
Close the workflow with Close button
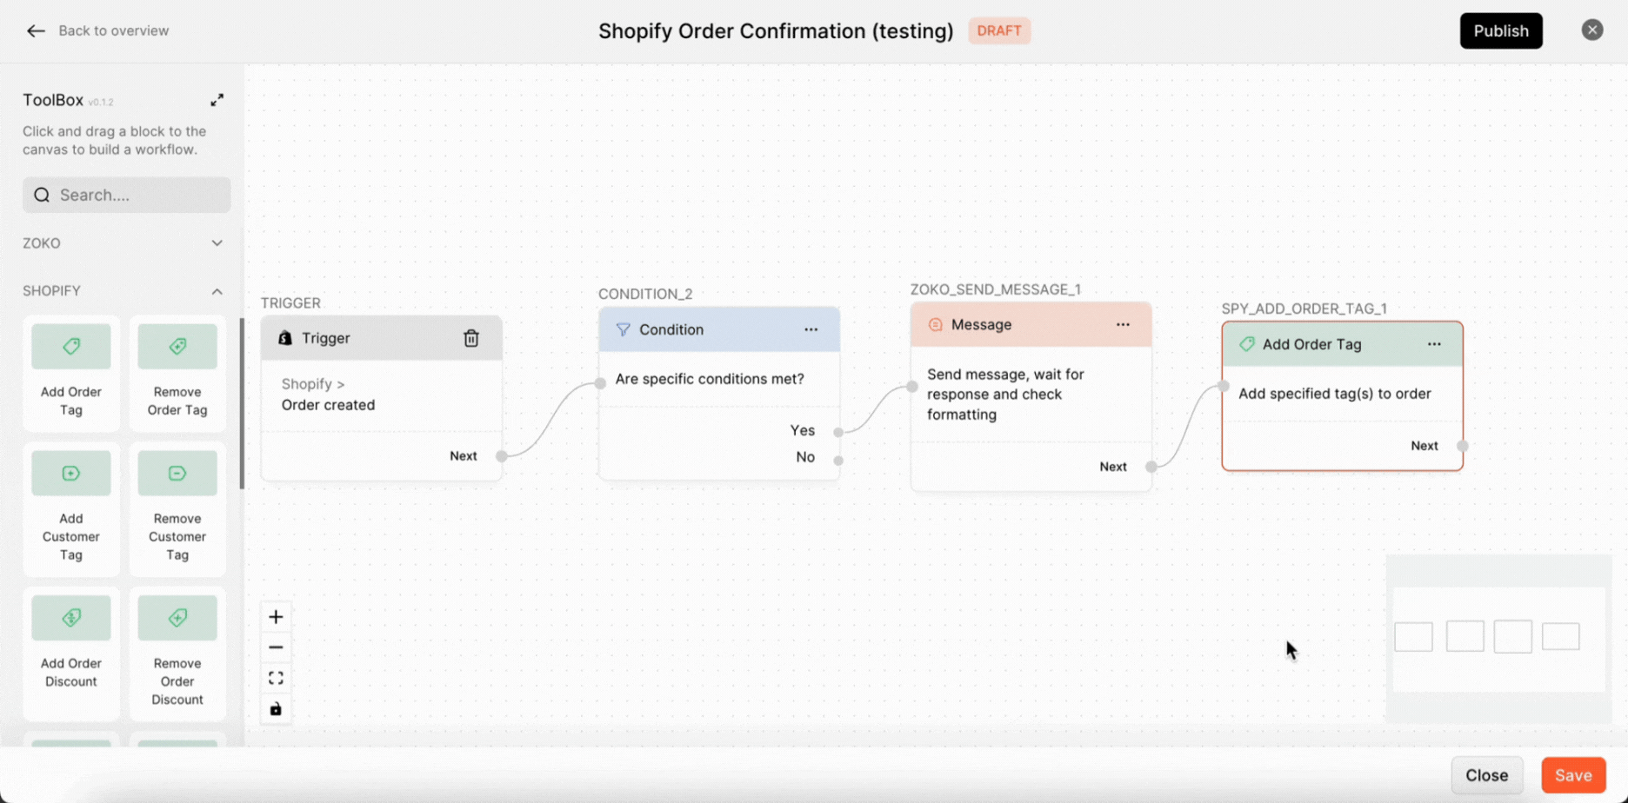click(1486, 775)
